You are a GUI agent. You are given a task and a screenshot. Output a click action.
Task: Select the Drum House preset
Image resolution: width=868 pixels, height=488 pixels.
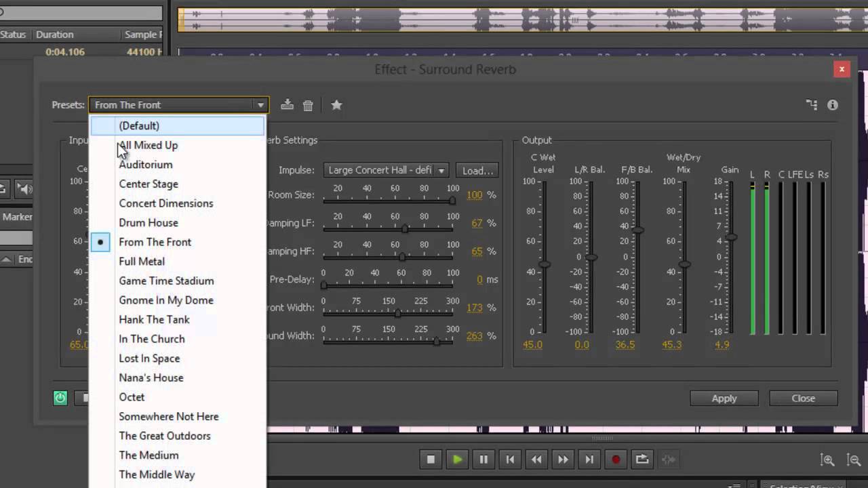178,222
